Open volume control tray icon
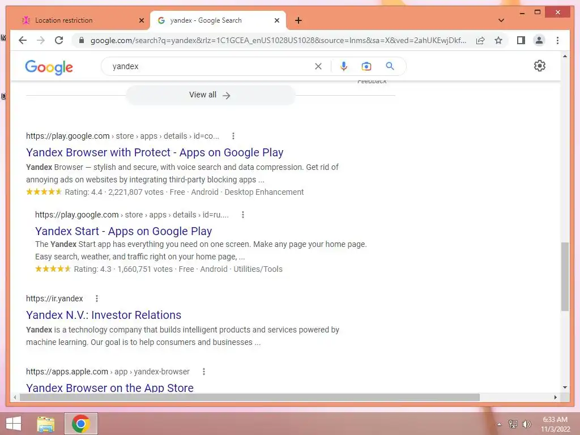The width and height of the screenshot is (580, 435). (x=526, y=424)
